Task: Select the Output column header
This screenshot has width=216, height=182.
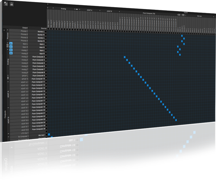Action: pyautogui.click(x=25, y=28)
